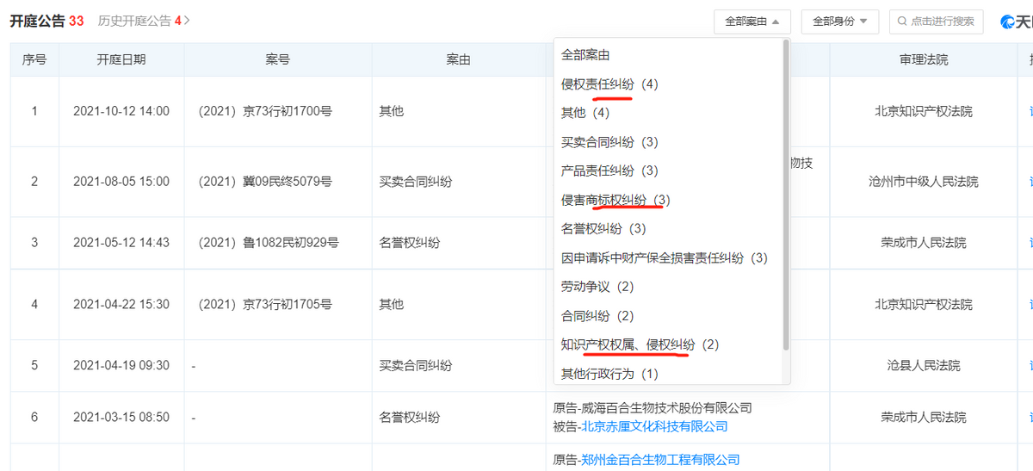The height and width of the screenshot is (471, 1033).
Task: Open the 全部案由 dropdown filter
Action: pos(752,22)
